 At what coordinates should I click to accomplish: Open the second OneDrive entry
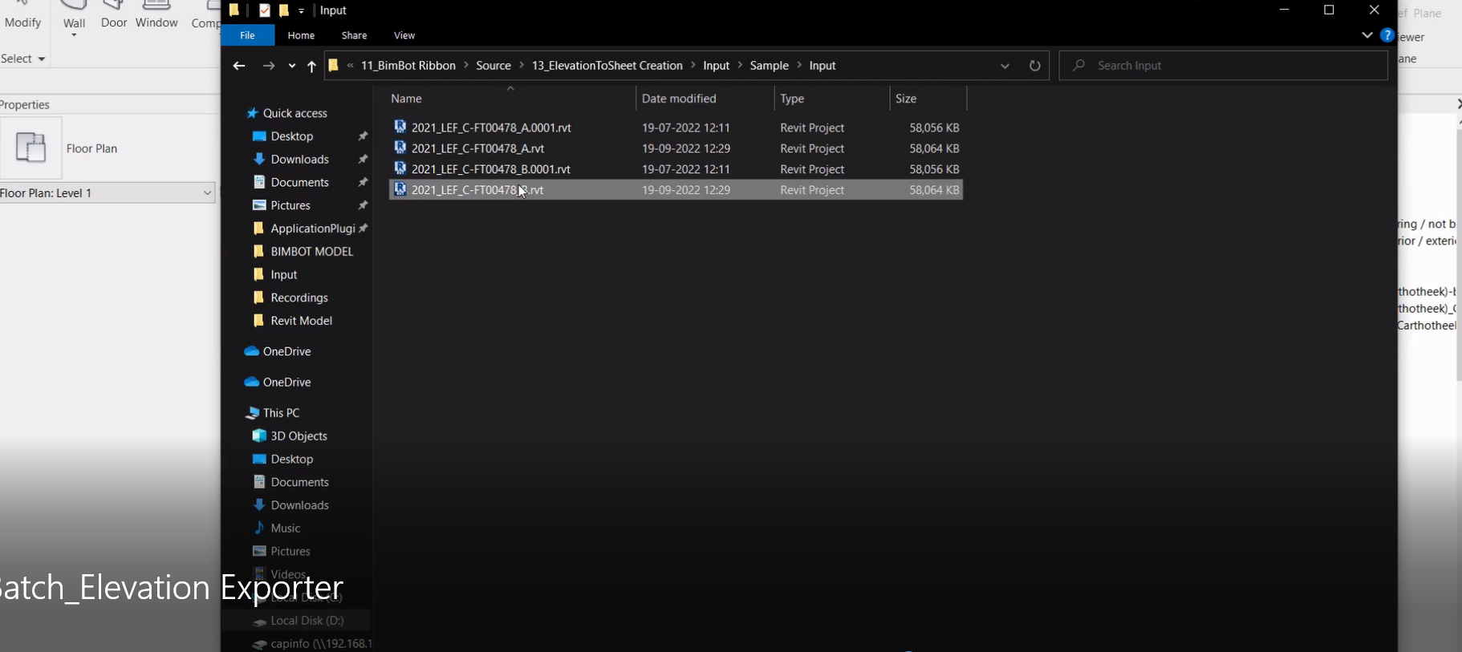pos(286,383)
